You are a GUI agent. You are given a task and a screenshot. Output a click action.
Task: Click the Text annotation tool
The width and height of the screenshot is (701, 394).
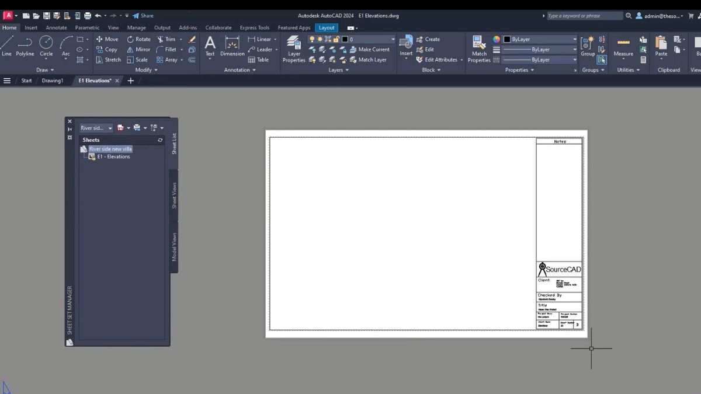tap(210, 47)
